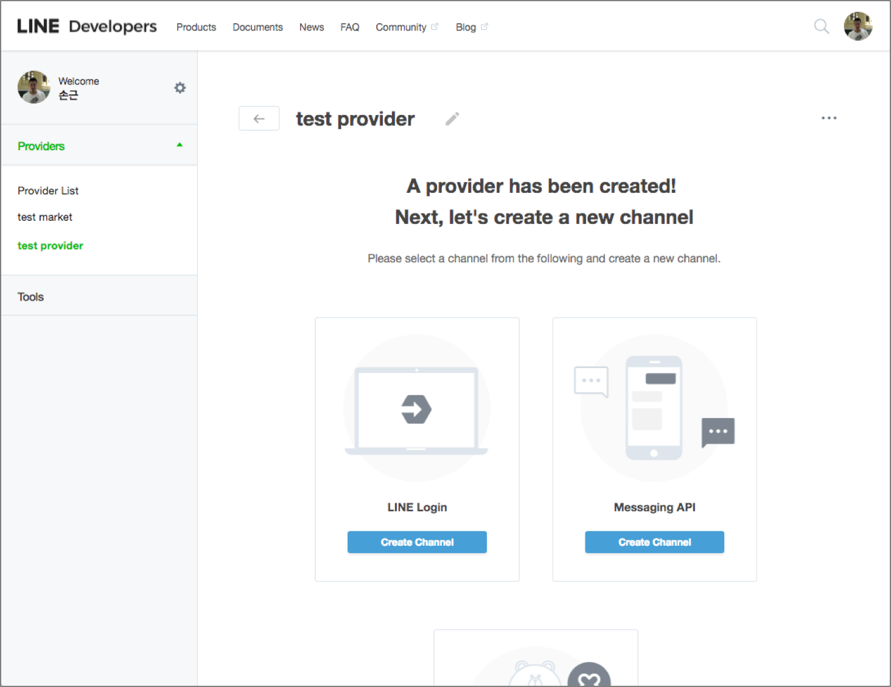This screenshot has height=687, width=891.
Task: Click the Welcome user name text
Action: tap(68, 96)
